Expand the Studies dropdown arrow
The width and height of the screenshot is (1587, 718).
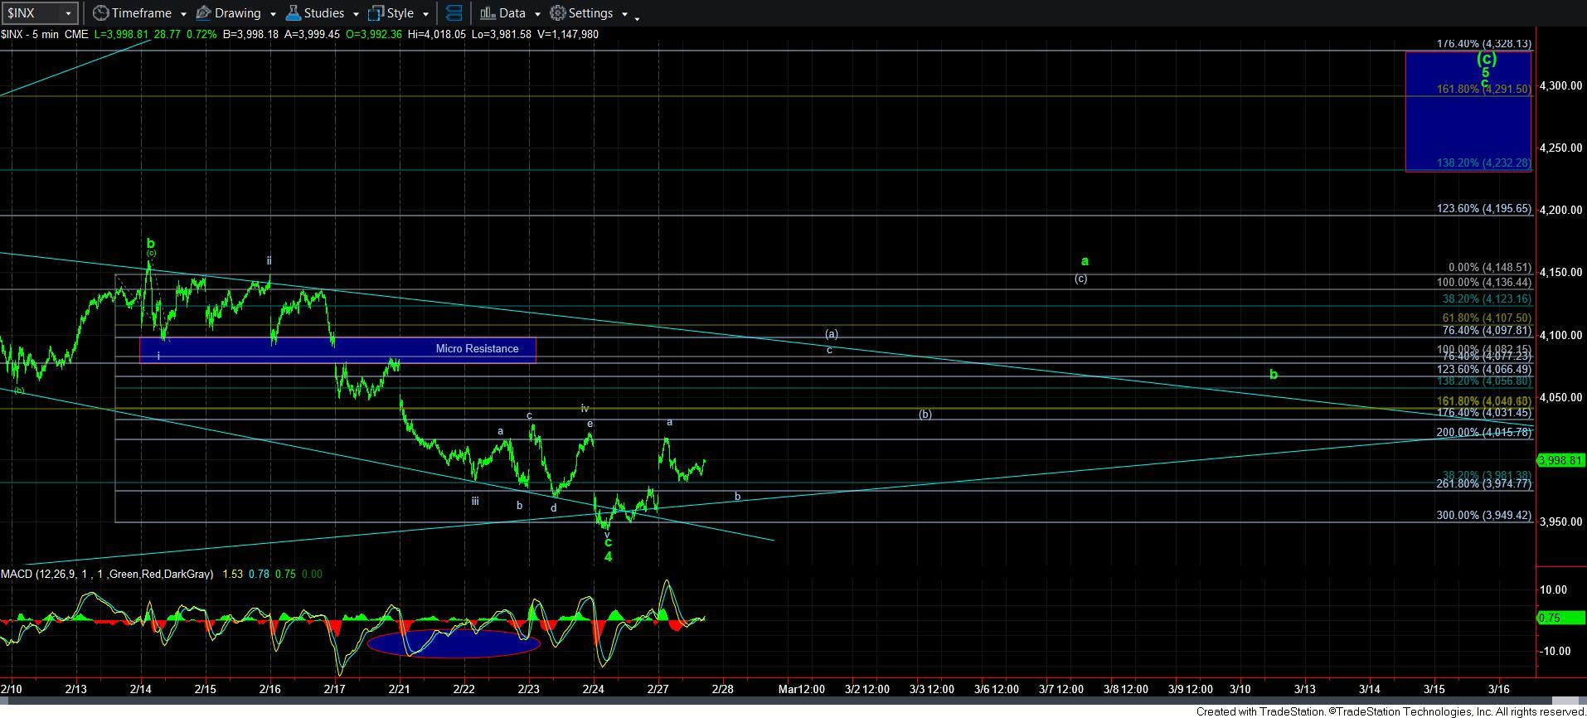point(356,14)
